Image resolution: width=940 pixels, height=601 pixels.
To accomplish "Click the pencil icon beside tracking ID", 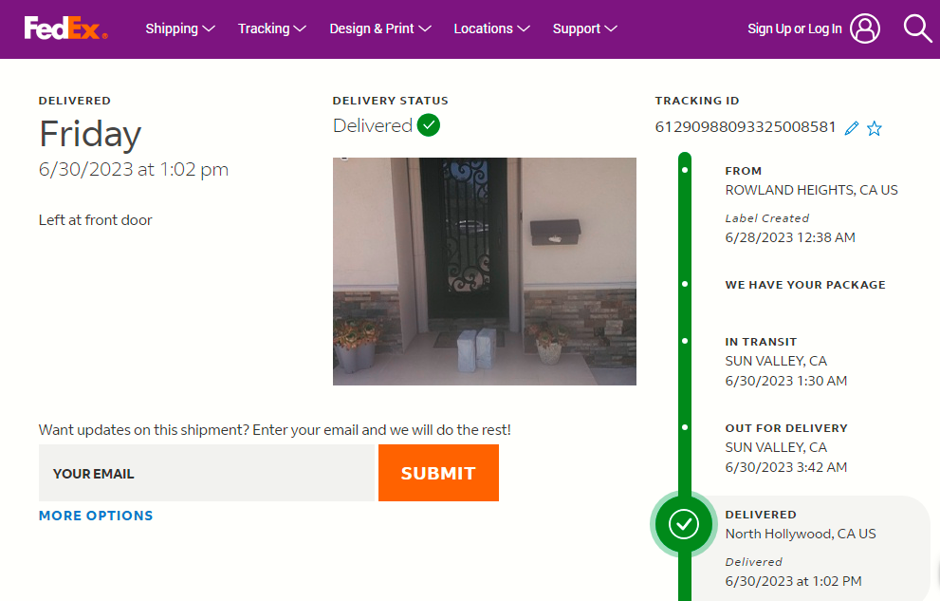I will tap(852, 128).
